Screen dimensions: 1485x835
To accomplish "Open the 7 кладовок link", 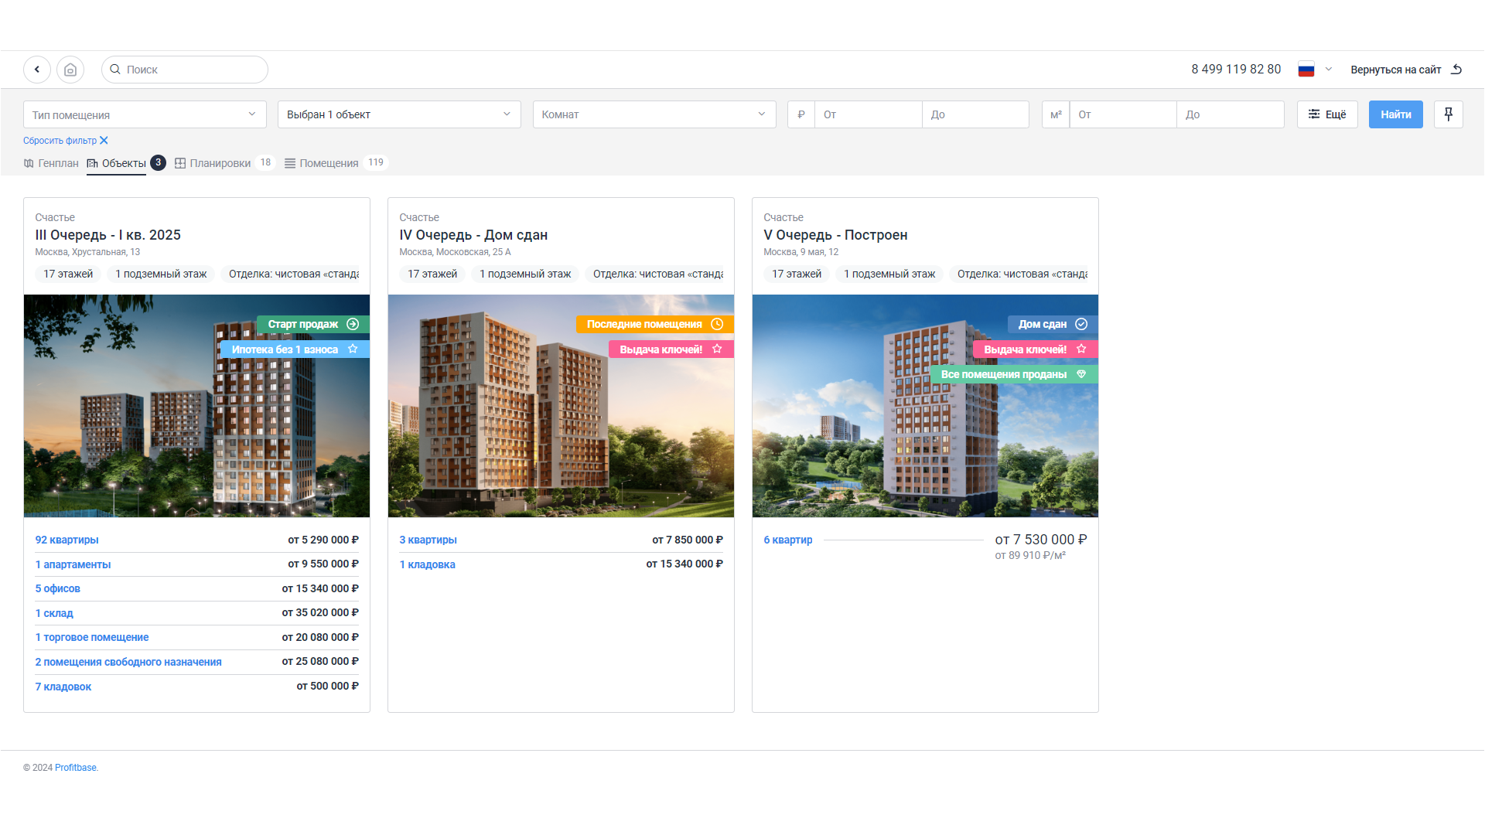I will tap(63, 687).
